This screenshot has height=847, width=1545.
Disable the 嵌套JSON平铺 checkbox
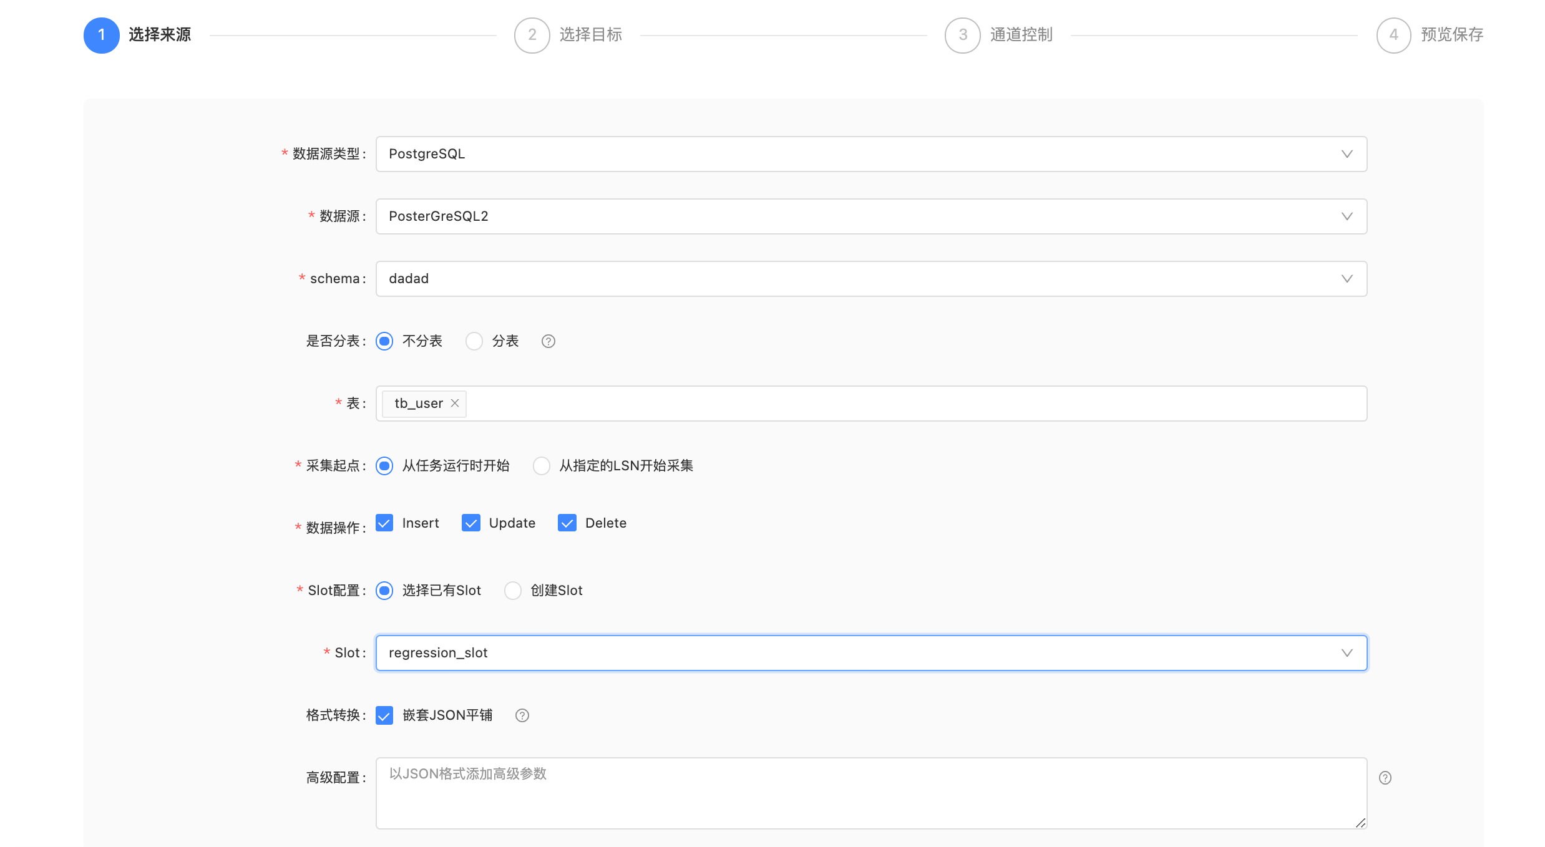[x=384, y=715]
